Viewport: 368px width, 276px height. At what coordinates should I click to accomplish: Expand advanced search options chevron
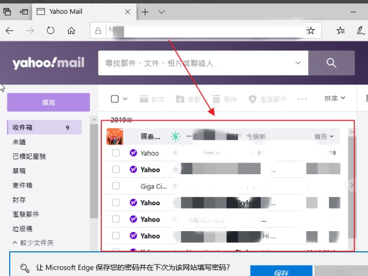298,63
